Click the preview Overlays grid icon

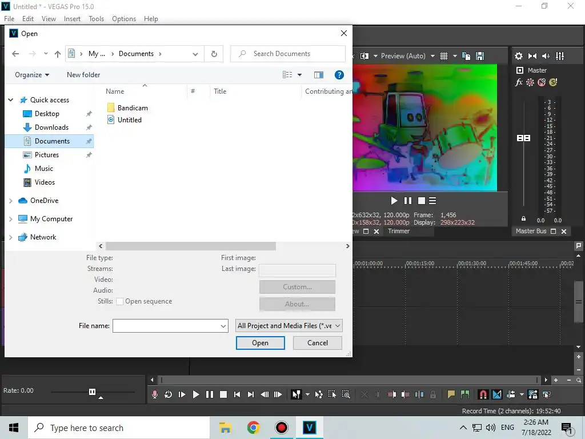coord(443,56)
